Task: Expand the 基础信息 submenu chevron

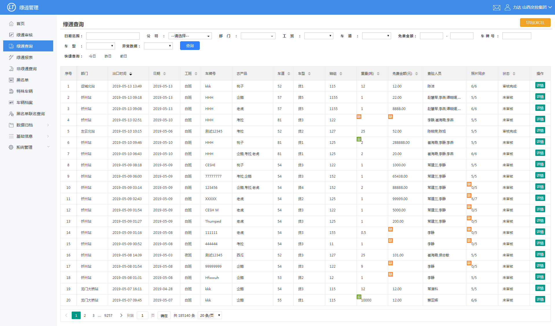Action: pos(48,136)
